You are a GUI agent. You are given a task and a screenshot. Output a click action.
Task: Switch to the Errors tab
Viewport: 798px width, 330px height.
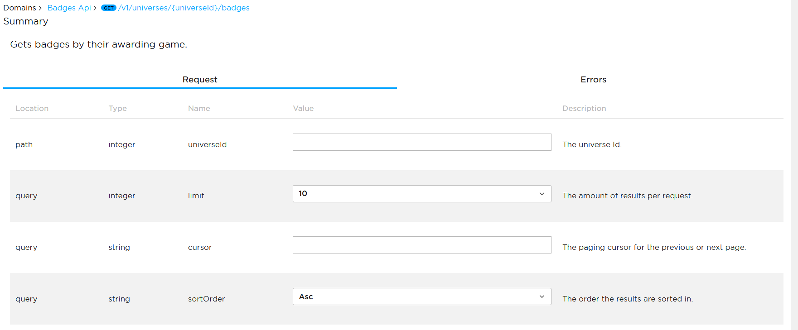593,80
